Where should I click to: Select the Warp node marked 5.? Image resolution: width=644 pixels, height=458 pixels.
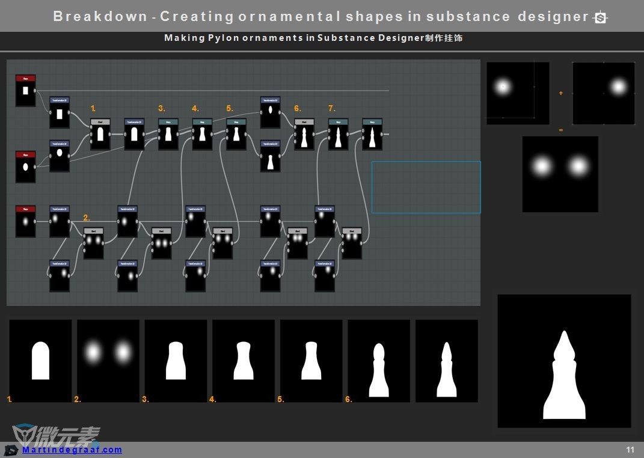pos(236,134)
